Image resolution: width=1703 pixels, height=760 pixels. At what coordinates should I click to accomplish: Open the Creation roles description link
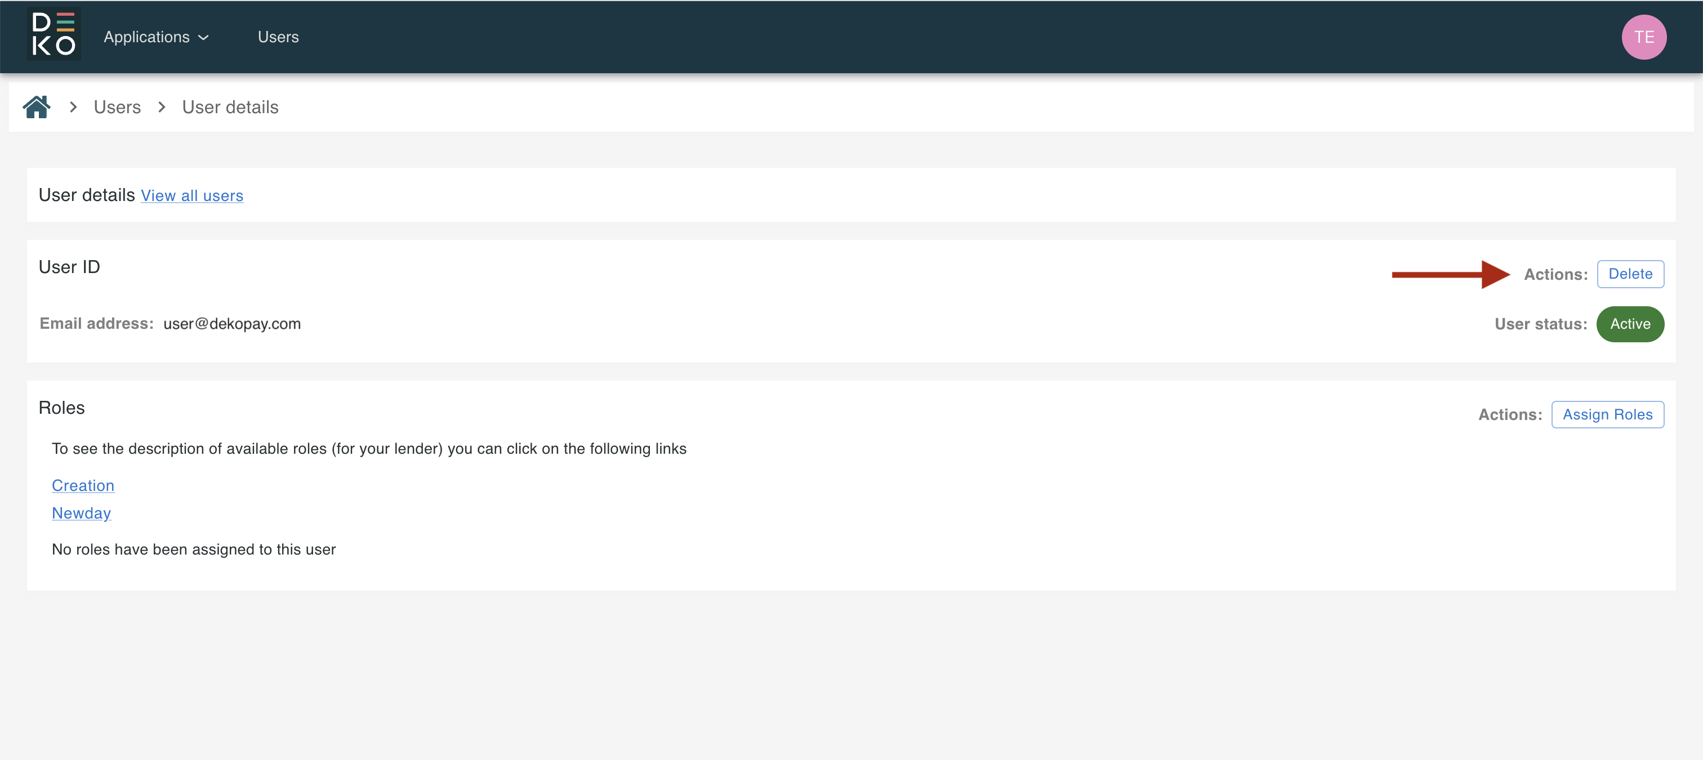point(83,485)
